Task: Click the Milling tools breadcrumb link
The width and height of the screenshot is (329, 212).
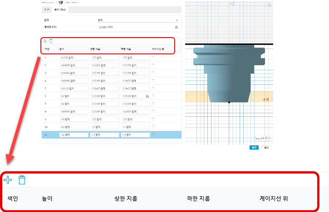Action: [x=48, y=3]
